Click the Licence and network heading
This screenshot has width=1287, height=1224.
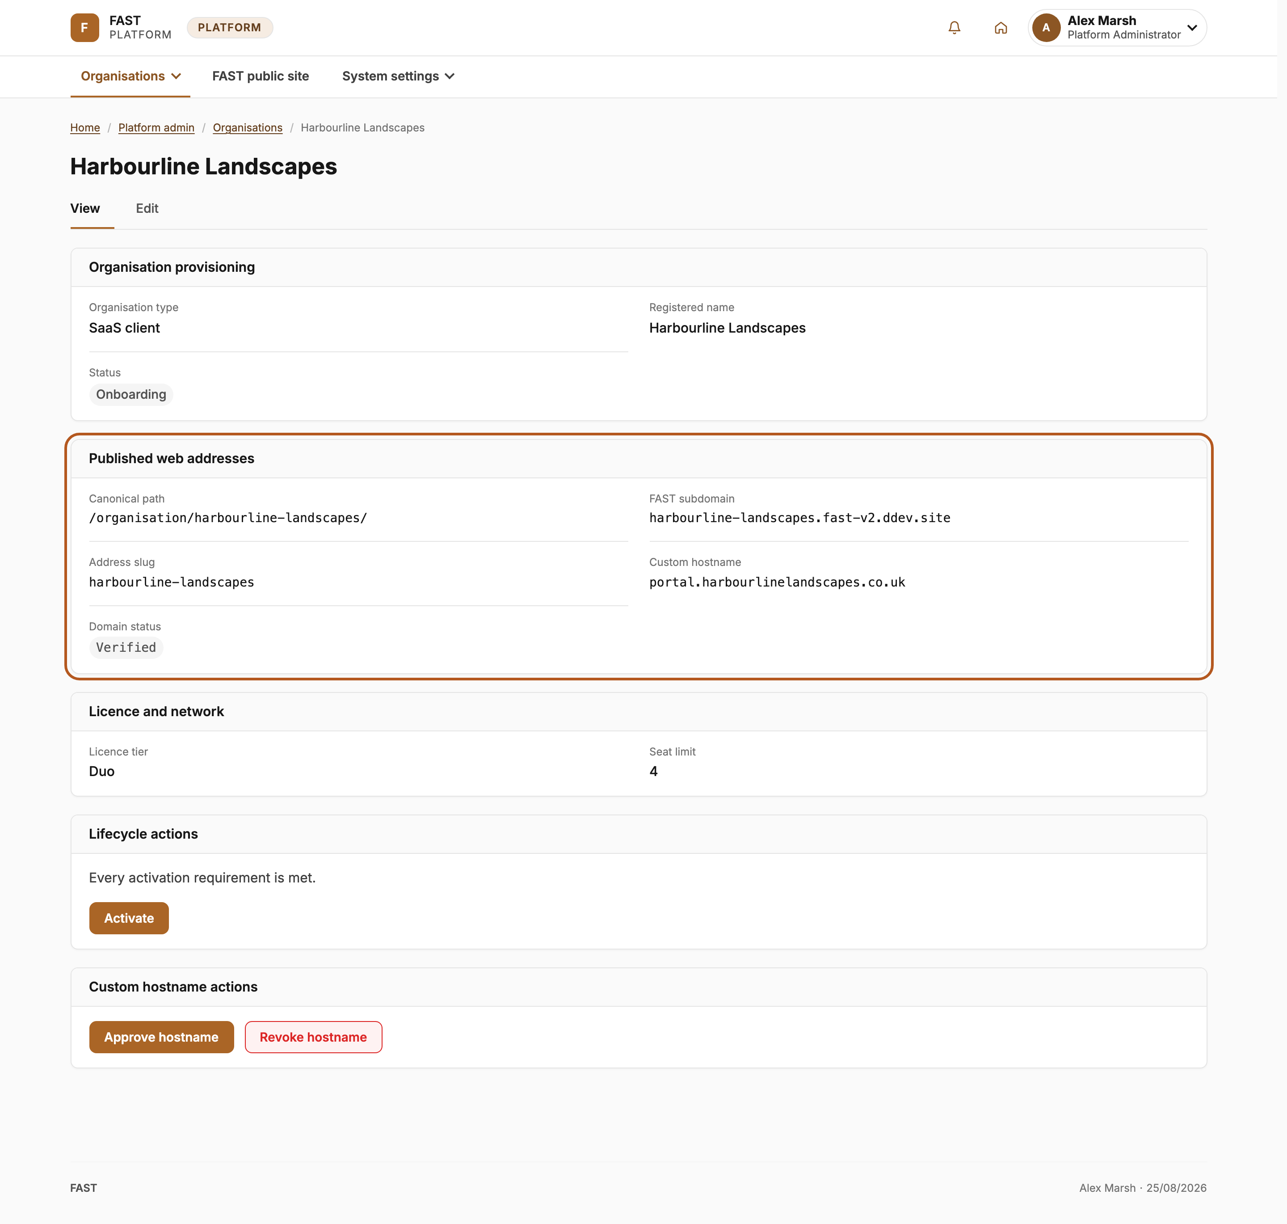click(156, 712)
